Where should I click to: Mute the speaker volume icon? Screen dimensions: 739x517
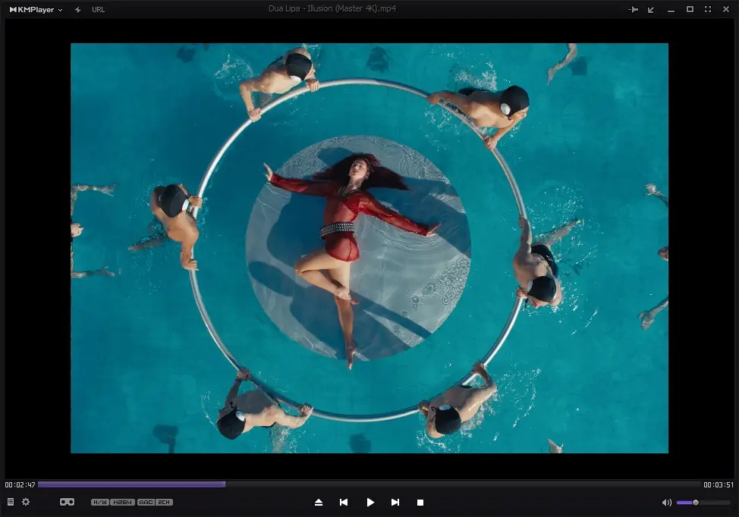coord(666,503)
